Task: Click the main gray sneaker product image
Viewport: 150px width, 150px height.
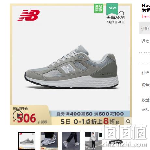Action: pyautogui.click(x=71, y=67)
